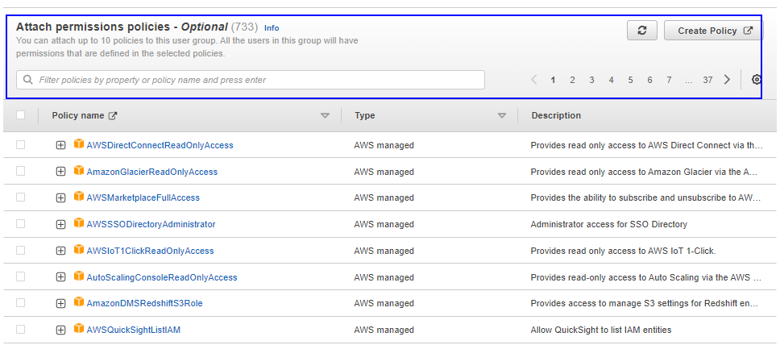Click AWS managed type in AWSQuickSightListIAM row
Screen dimensions: 780x345
[384, 330]
